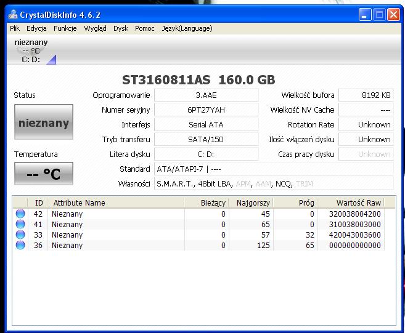Open the Plik menu
This screenshot has width=405, height=333.
click(x=15, y=28)
